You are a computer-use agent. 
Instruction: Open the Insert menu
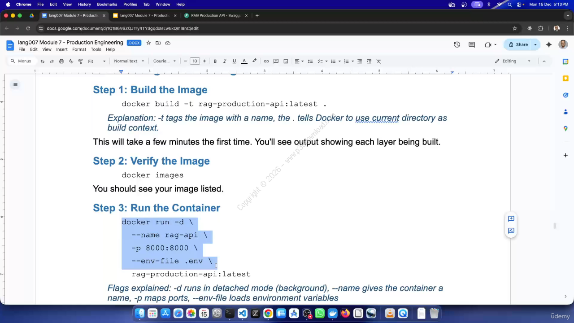(62, 49)
